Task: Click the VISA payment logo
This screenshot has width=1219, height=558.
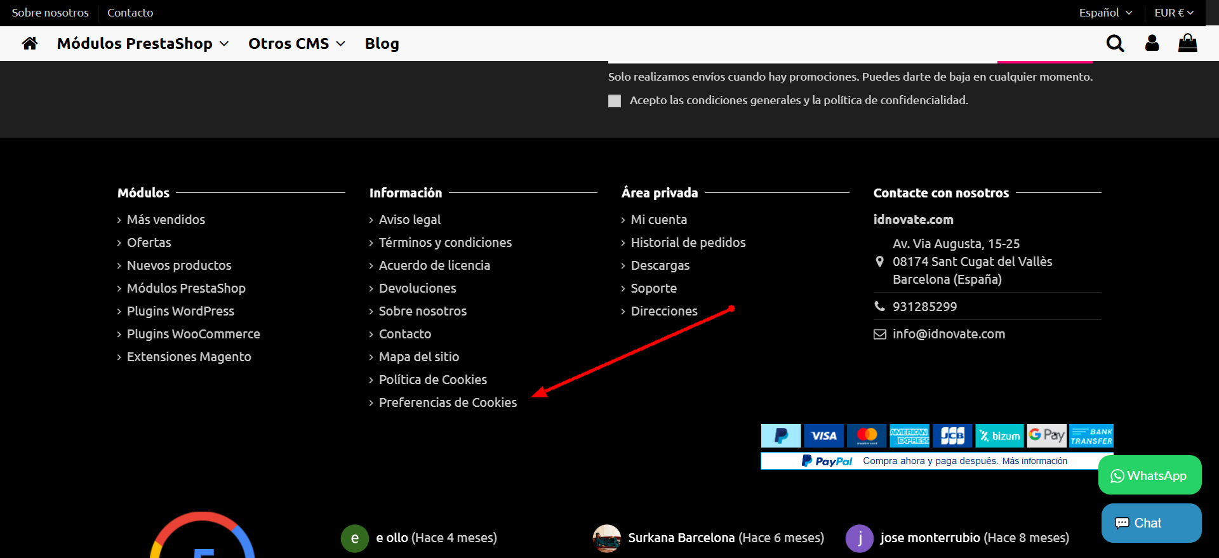Action: coord(823,435)
